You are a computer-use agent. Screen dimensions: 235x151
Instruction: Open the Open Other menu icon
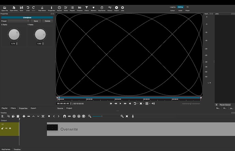click(14, 9)
